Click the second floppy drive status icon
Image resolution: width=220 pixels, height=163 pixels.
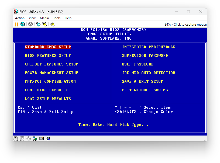(x=22, y=138)
